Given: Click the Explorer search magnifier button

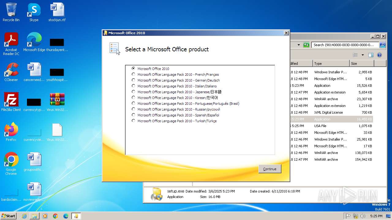Looking at the screenshot, I should pyautogui.click(x=383, y=45).
